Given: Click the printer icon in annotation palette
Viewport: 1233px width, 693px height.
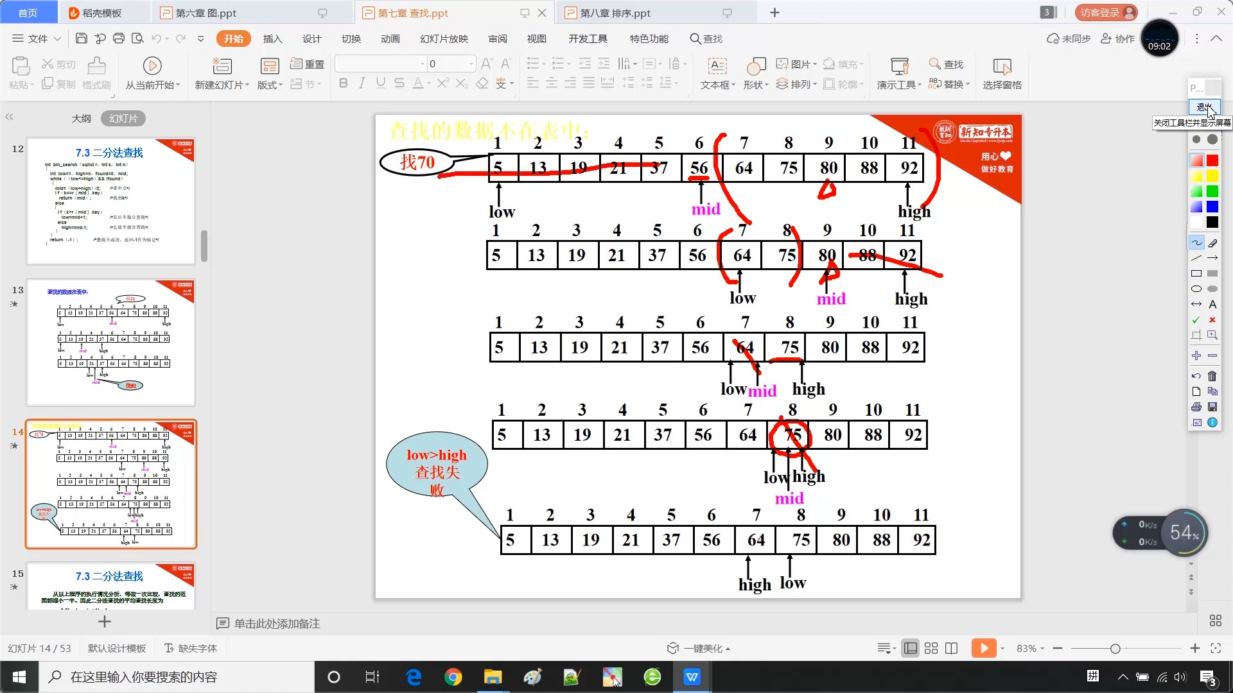Looking at the screenshot, I should [x=1196, y=407].
